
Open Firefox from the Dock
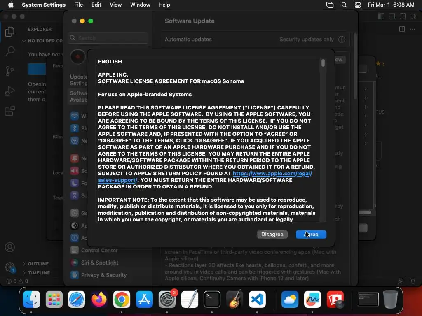[x=99, y=300]
